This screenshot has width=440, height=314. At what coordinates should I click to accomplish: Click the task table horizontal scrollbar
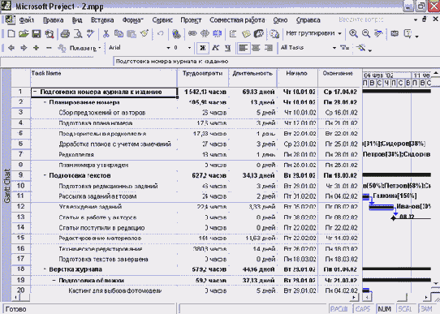click(185, 297)
